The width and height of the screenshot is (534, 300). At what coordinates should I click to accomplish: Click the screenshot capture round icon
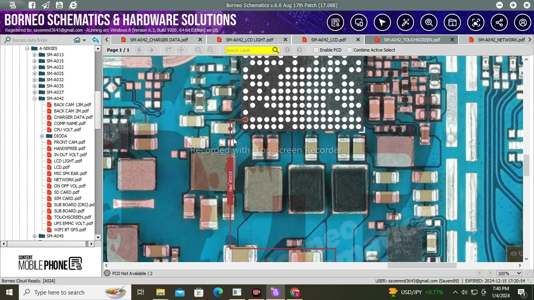pyautogui.click(x=476, y=23)
